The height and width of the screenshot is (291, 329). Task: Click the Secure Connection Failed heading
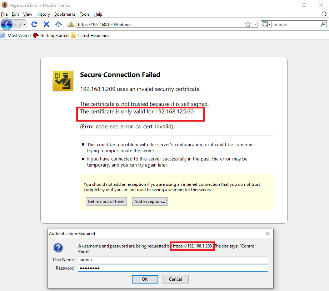[120, 75]
